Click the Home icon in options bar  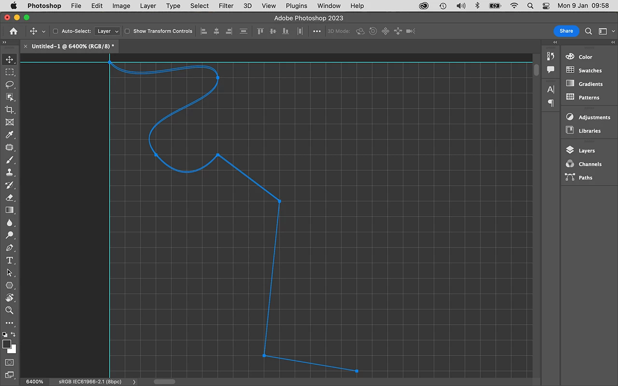pos(14,31)
